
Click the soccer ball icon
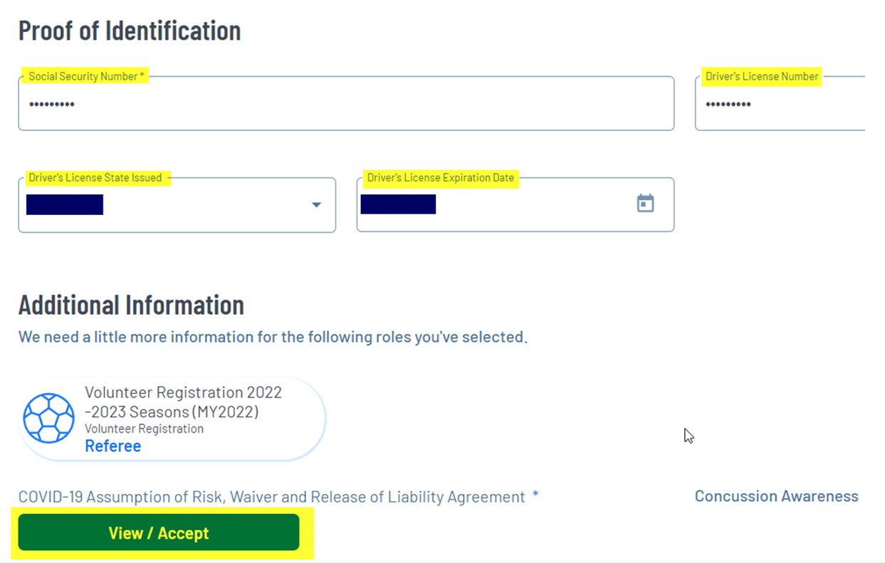click(48, 419)
